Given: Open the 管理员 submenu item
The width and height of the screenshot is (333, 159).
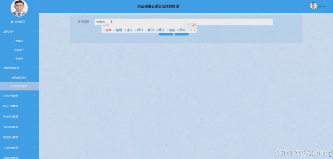Looking at the screenshot, I should coord(19,41).
